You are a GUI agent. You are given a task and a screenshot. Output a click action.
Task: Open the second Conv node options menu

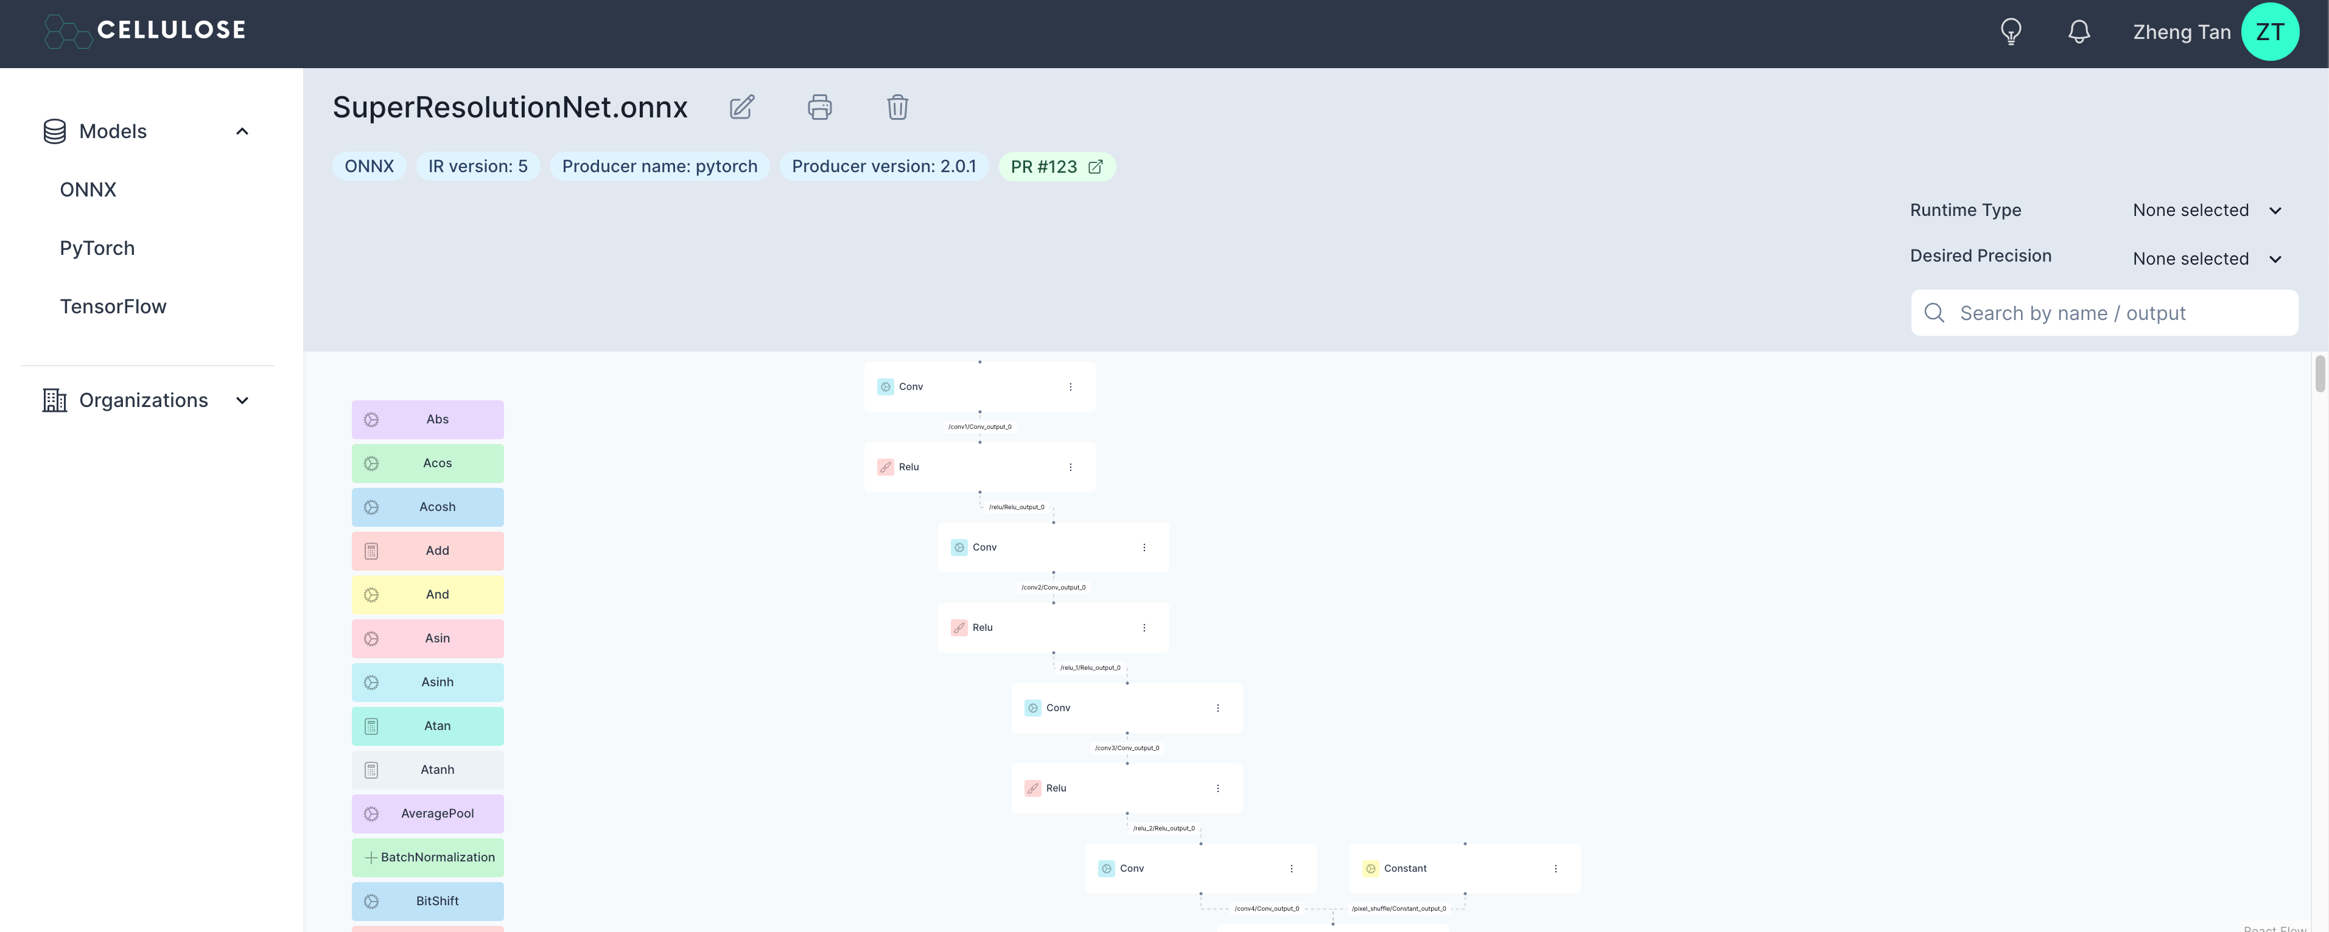1144,548
